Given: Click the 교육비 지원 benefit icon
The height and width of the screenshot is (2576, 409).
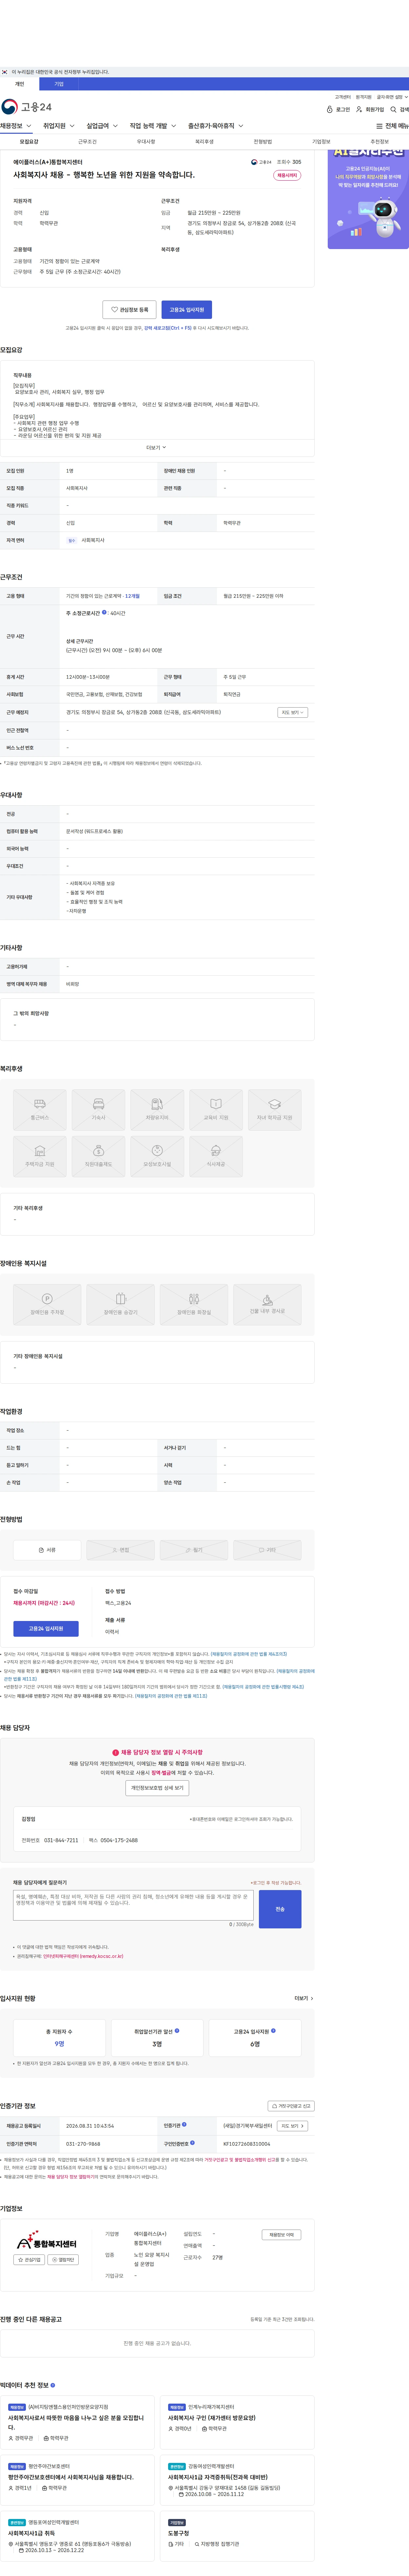Looking at the screenshot, I should click(x=216, y=1110).
